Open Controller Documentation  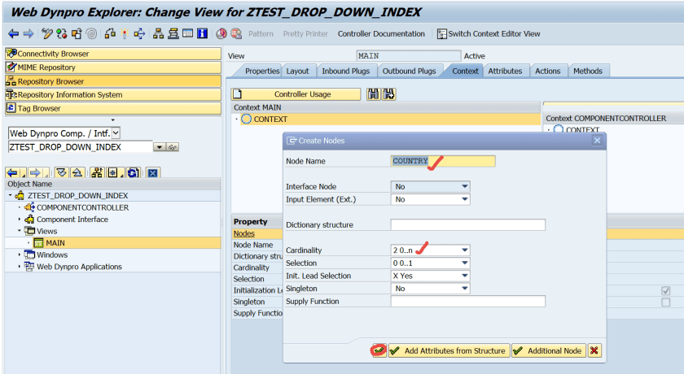[x=381, y=33]
